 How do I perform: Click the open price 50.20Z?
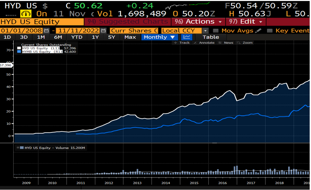coord(199,14)
